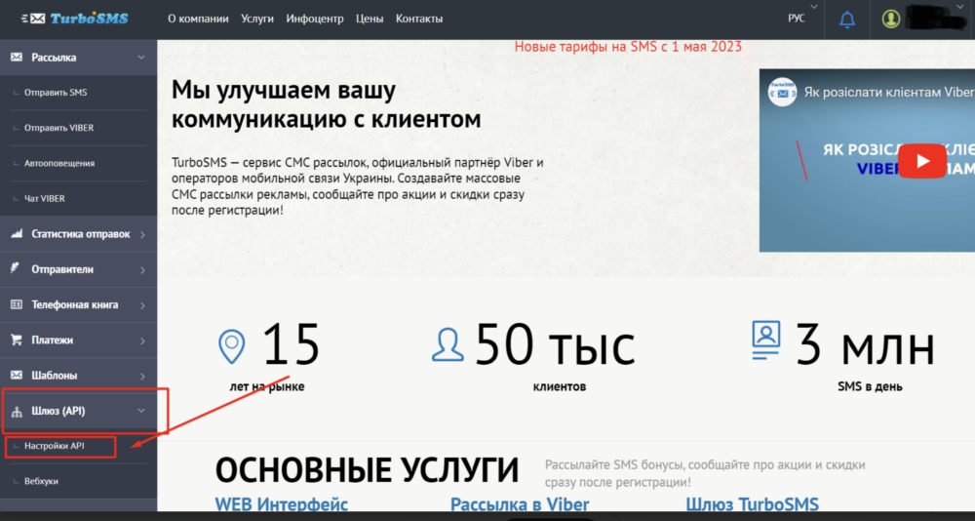Open the О компании menu
This screenshot has height=521, width=975.
pos(198,19)
